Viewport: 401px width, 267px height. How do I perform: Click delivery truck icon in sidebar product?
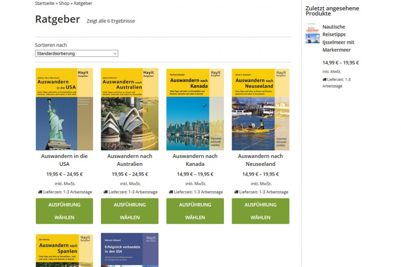325,80
